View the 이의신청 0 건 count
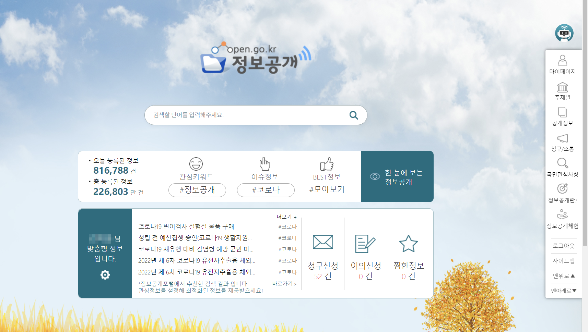The image size is (588, 332). click(x=366, y=276)
